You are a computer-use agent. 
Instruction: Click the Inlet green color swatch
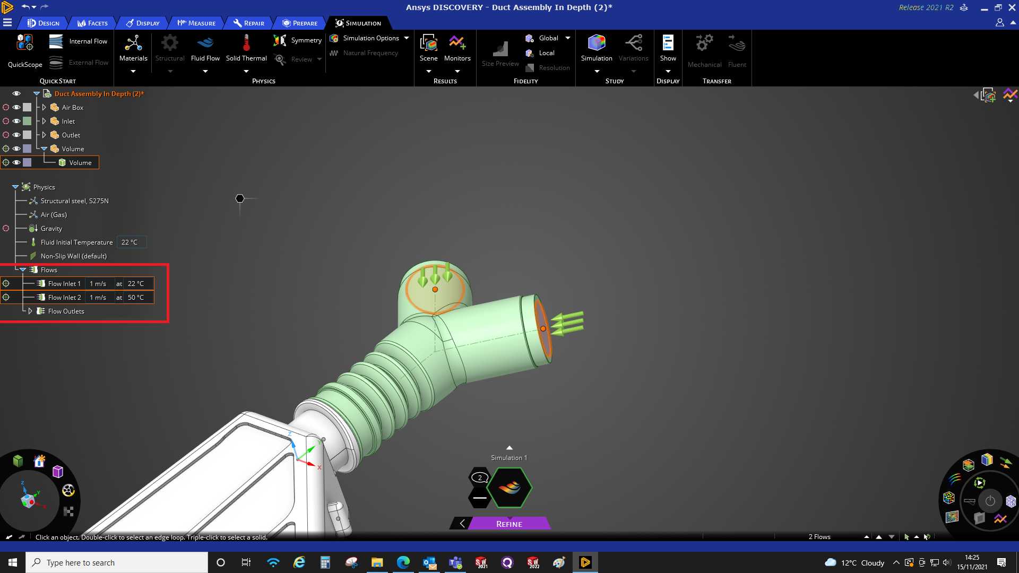[27, 121]
